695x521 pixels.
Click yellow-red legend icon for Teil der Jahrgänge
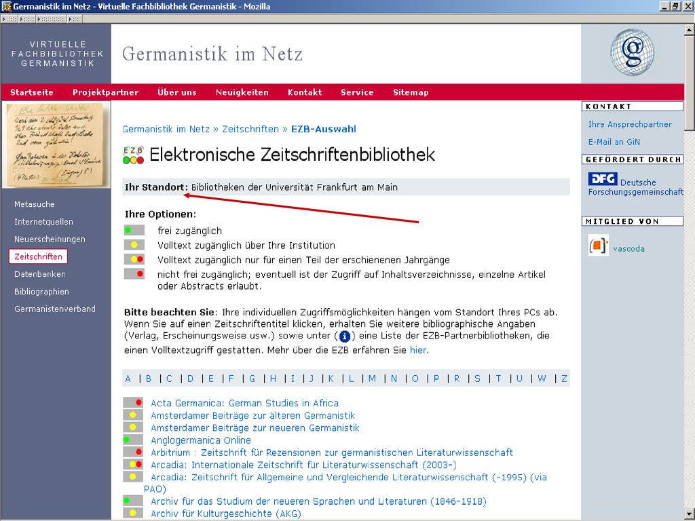[x=134, y=260]
